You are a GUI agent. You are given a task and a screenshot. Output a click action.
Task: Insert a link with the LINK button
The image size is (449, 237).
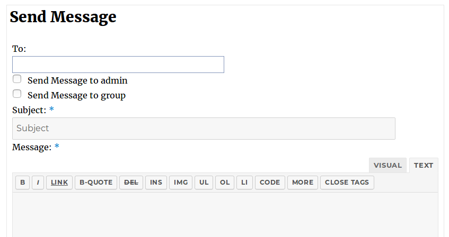pos(59,183)
